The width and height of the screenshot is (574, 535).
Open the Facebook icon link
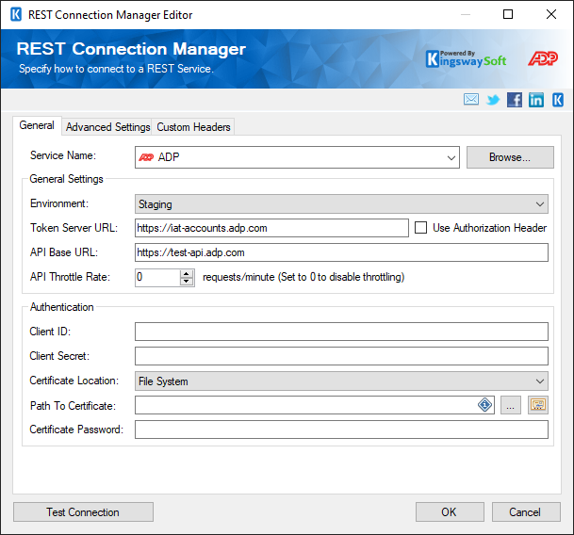click(x=515, y=100)
